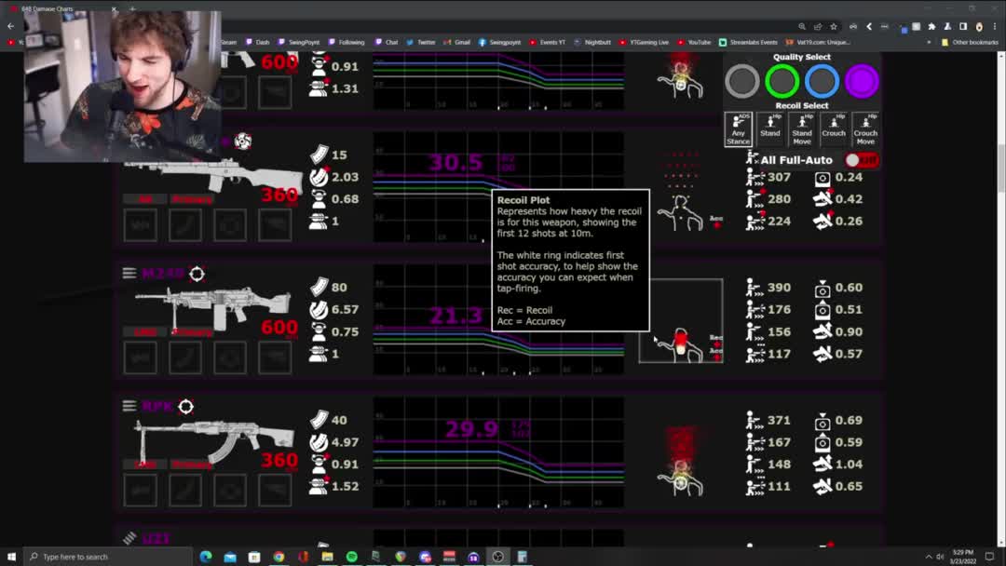Screen dimensions: 1006x566
Task: Expand the RPK row menu handle
Action: pos(129,406)
